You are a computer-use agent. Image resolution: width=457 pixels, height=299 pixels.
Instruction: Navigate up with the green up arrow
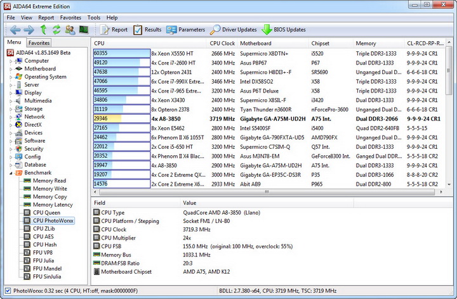click(43, 30)
